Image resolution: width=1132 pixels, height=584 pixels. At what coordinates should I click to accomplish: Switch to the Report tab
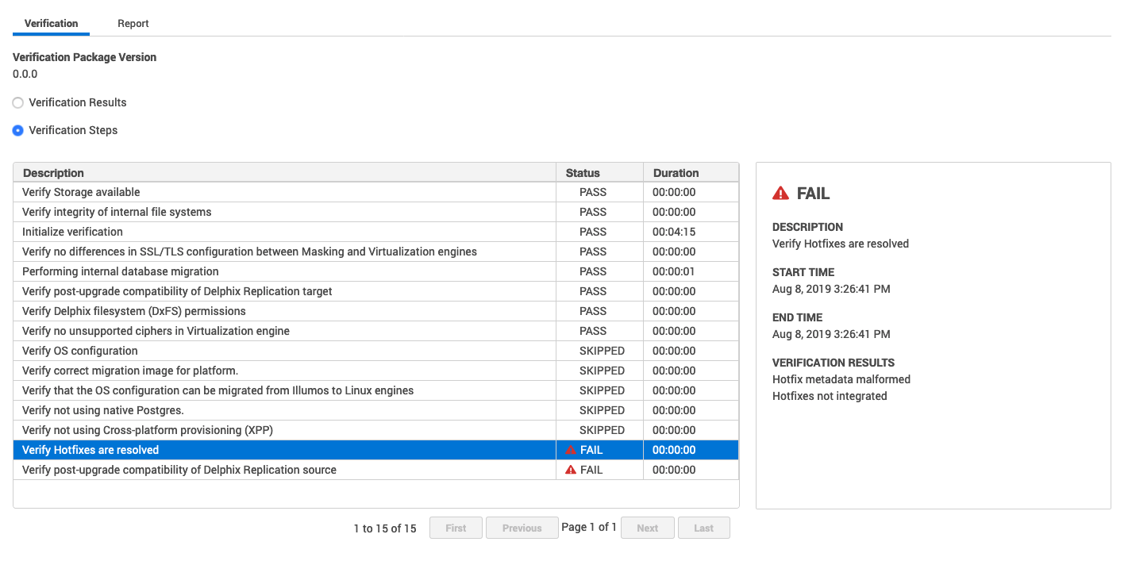point(133,24)
